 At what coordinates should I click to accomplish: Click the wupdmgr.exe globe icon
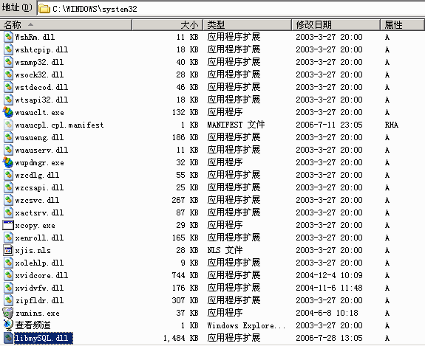[x=8, y=162]
